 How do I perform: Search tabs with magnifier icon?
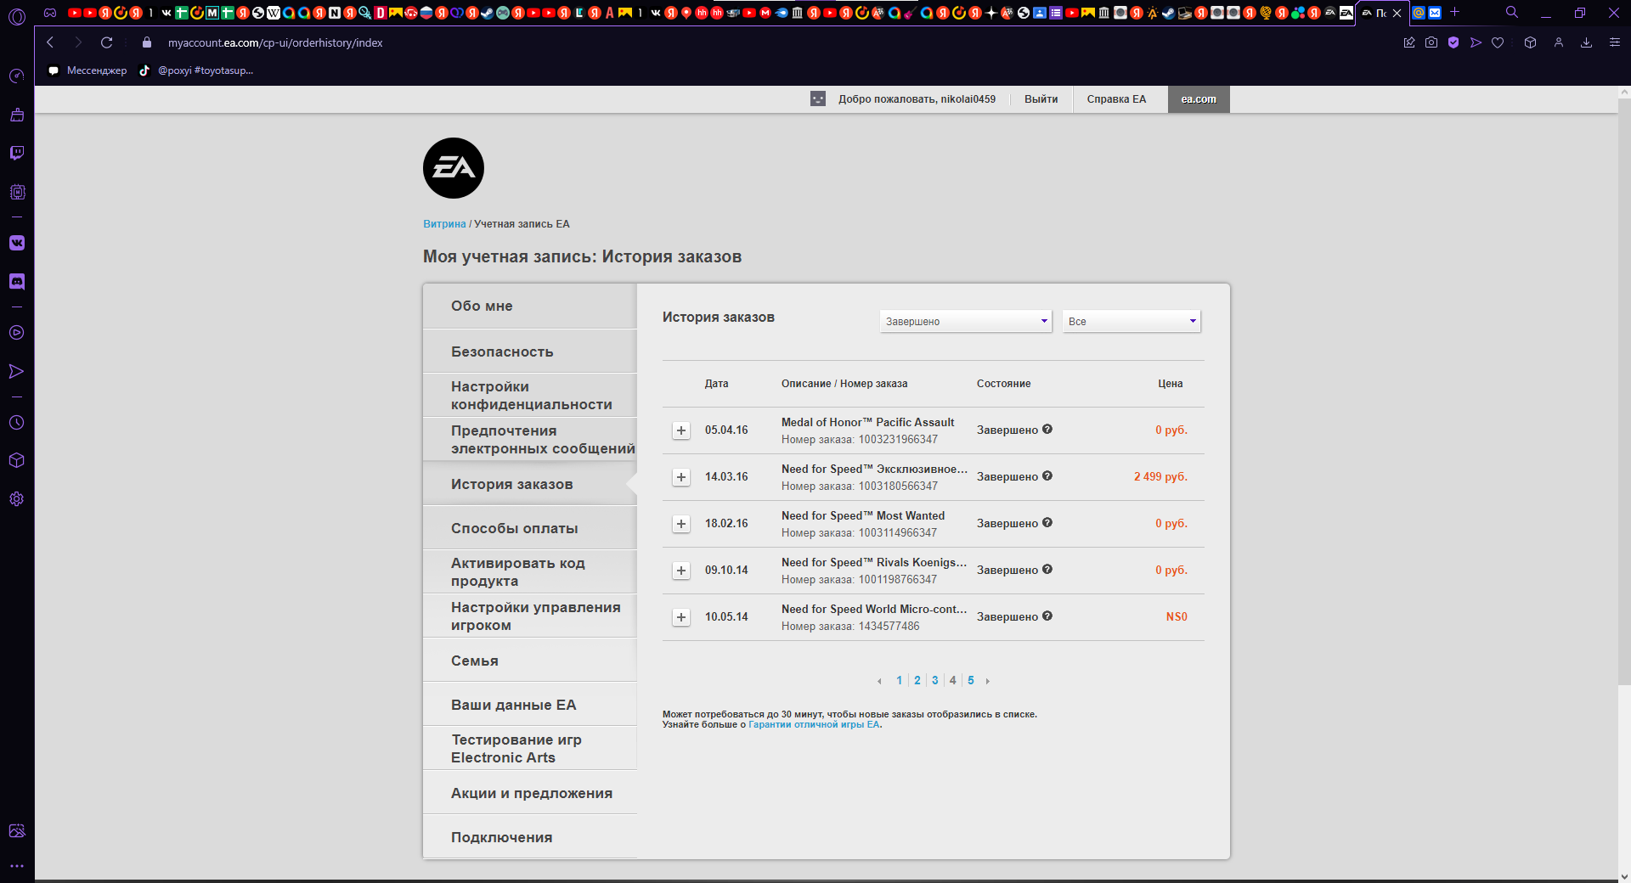click(x=1512, y=13)
